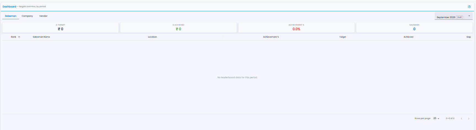Sort by the Achieved column header
The image size is (476, 130).
click(409, 37)
